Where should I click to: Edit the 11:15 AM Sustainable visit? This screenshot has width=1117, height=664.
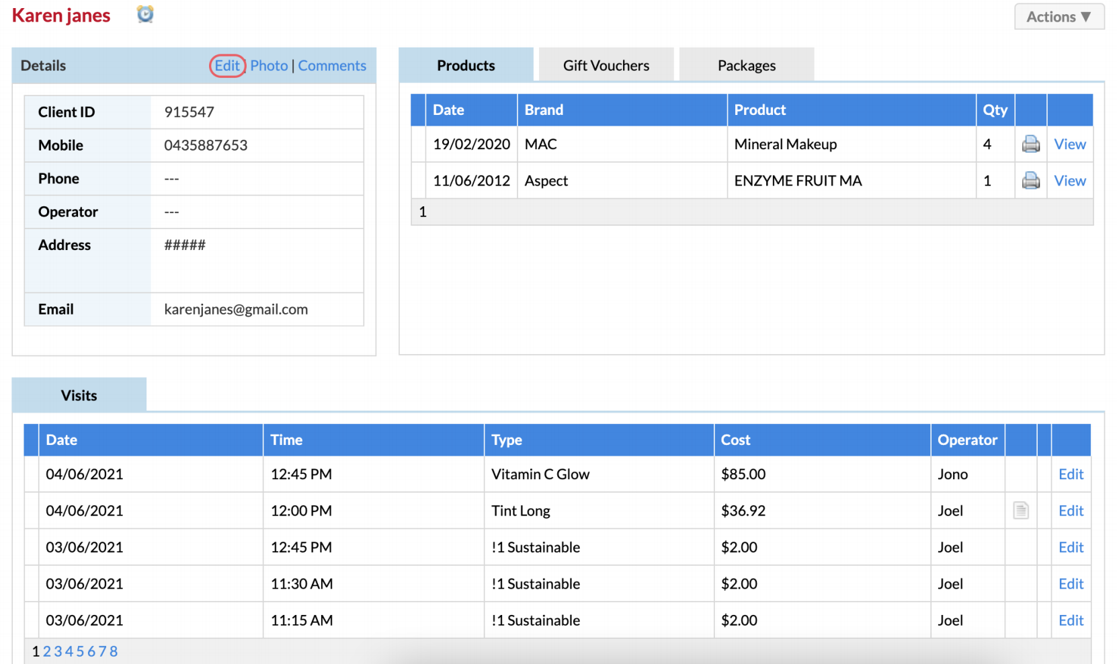1071,620
